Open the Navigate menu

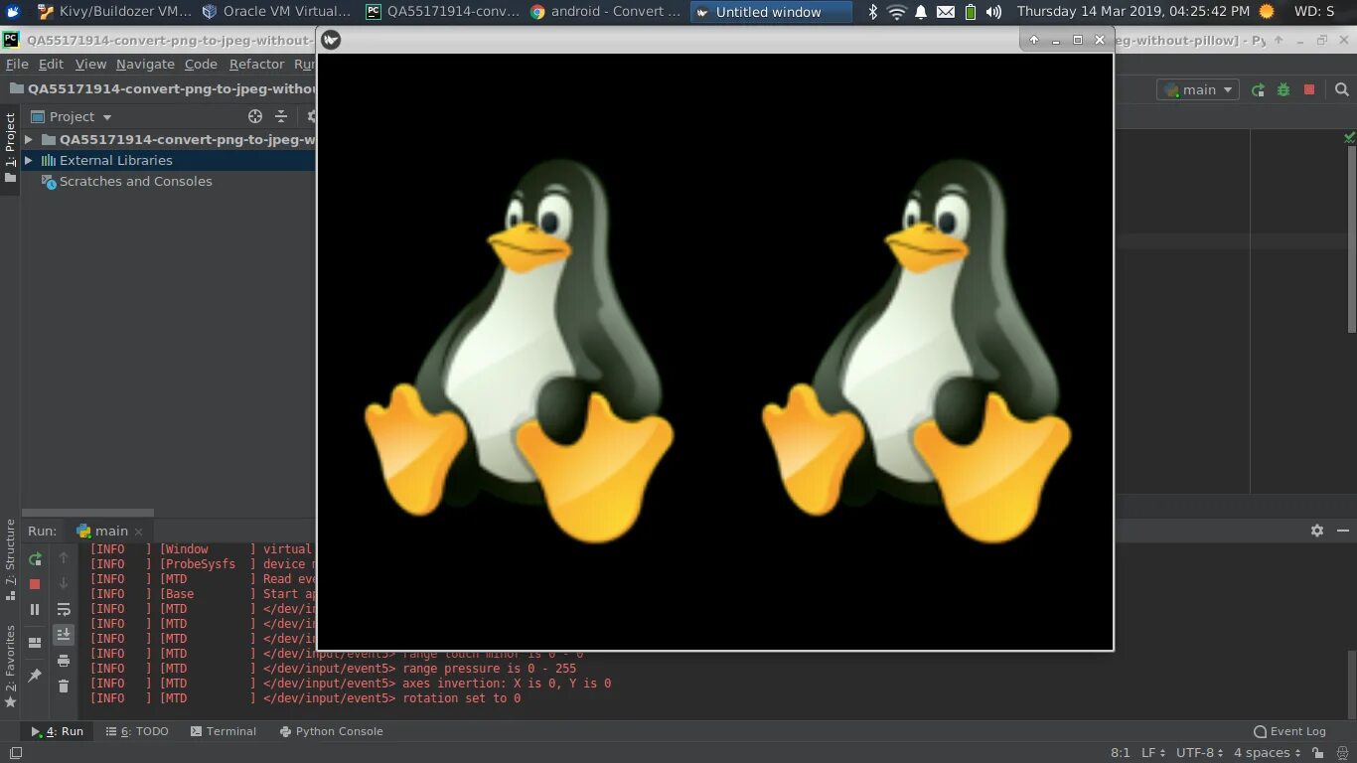pyautogui.click(x=145, y=64)
